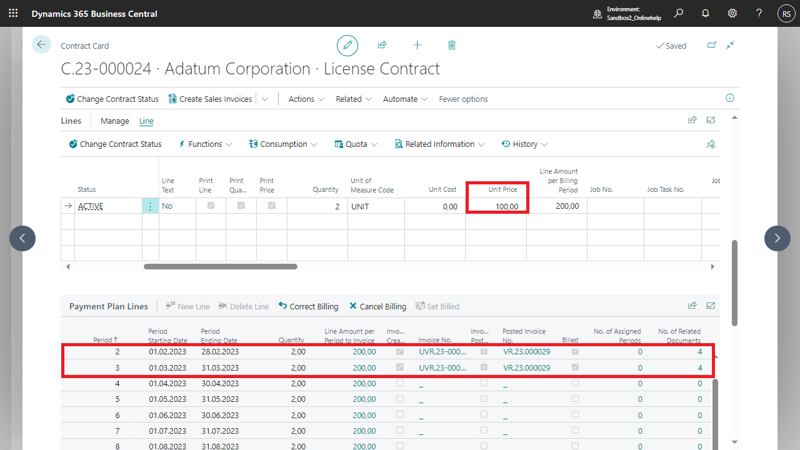This screenshot has height=450, width=800.
Task: Open the notifications bell
Action: click(x=706, y=13)
